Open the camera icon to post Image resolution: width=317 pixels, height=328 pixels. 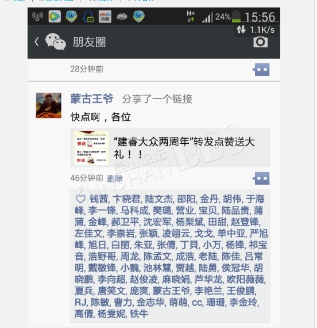[260, 42]
